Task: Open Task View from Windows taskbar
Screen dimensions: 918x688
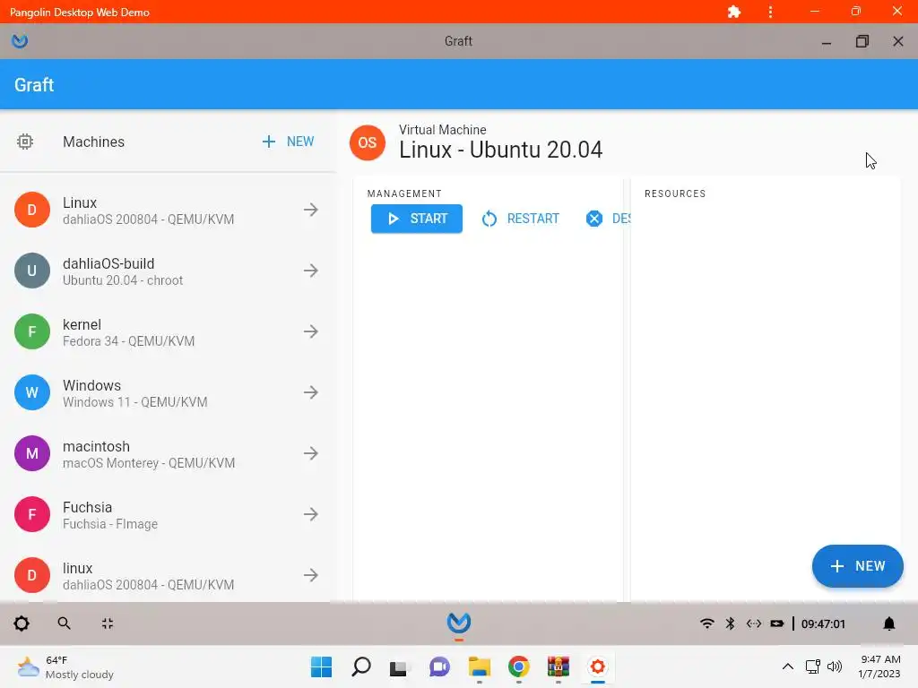Action: [x=399, y=667]
